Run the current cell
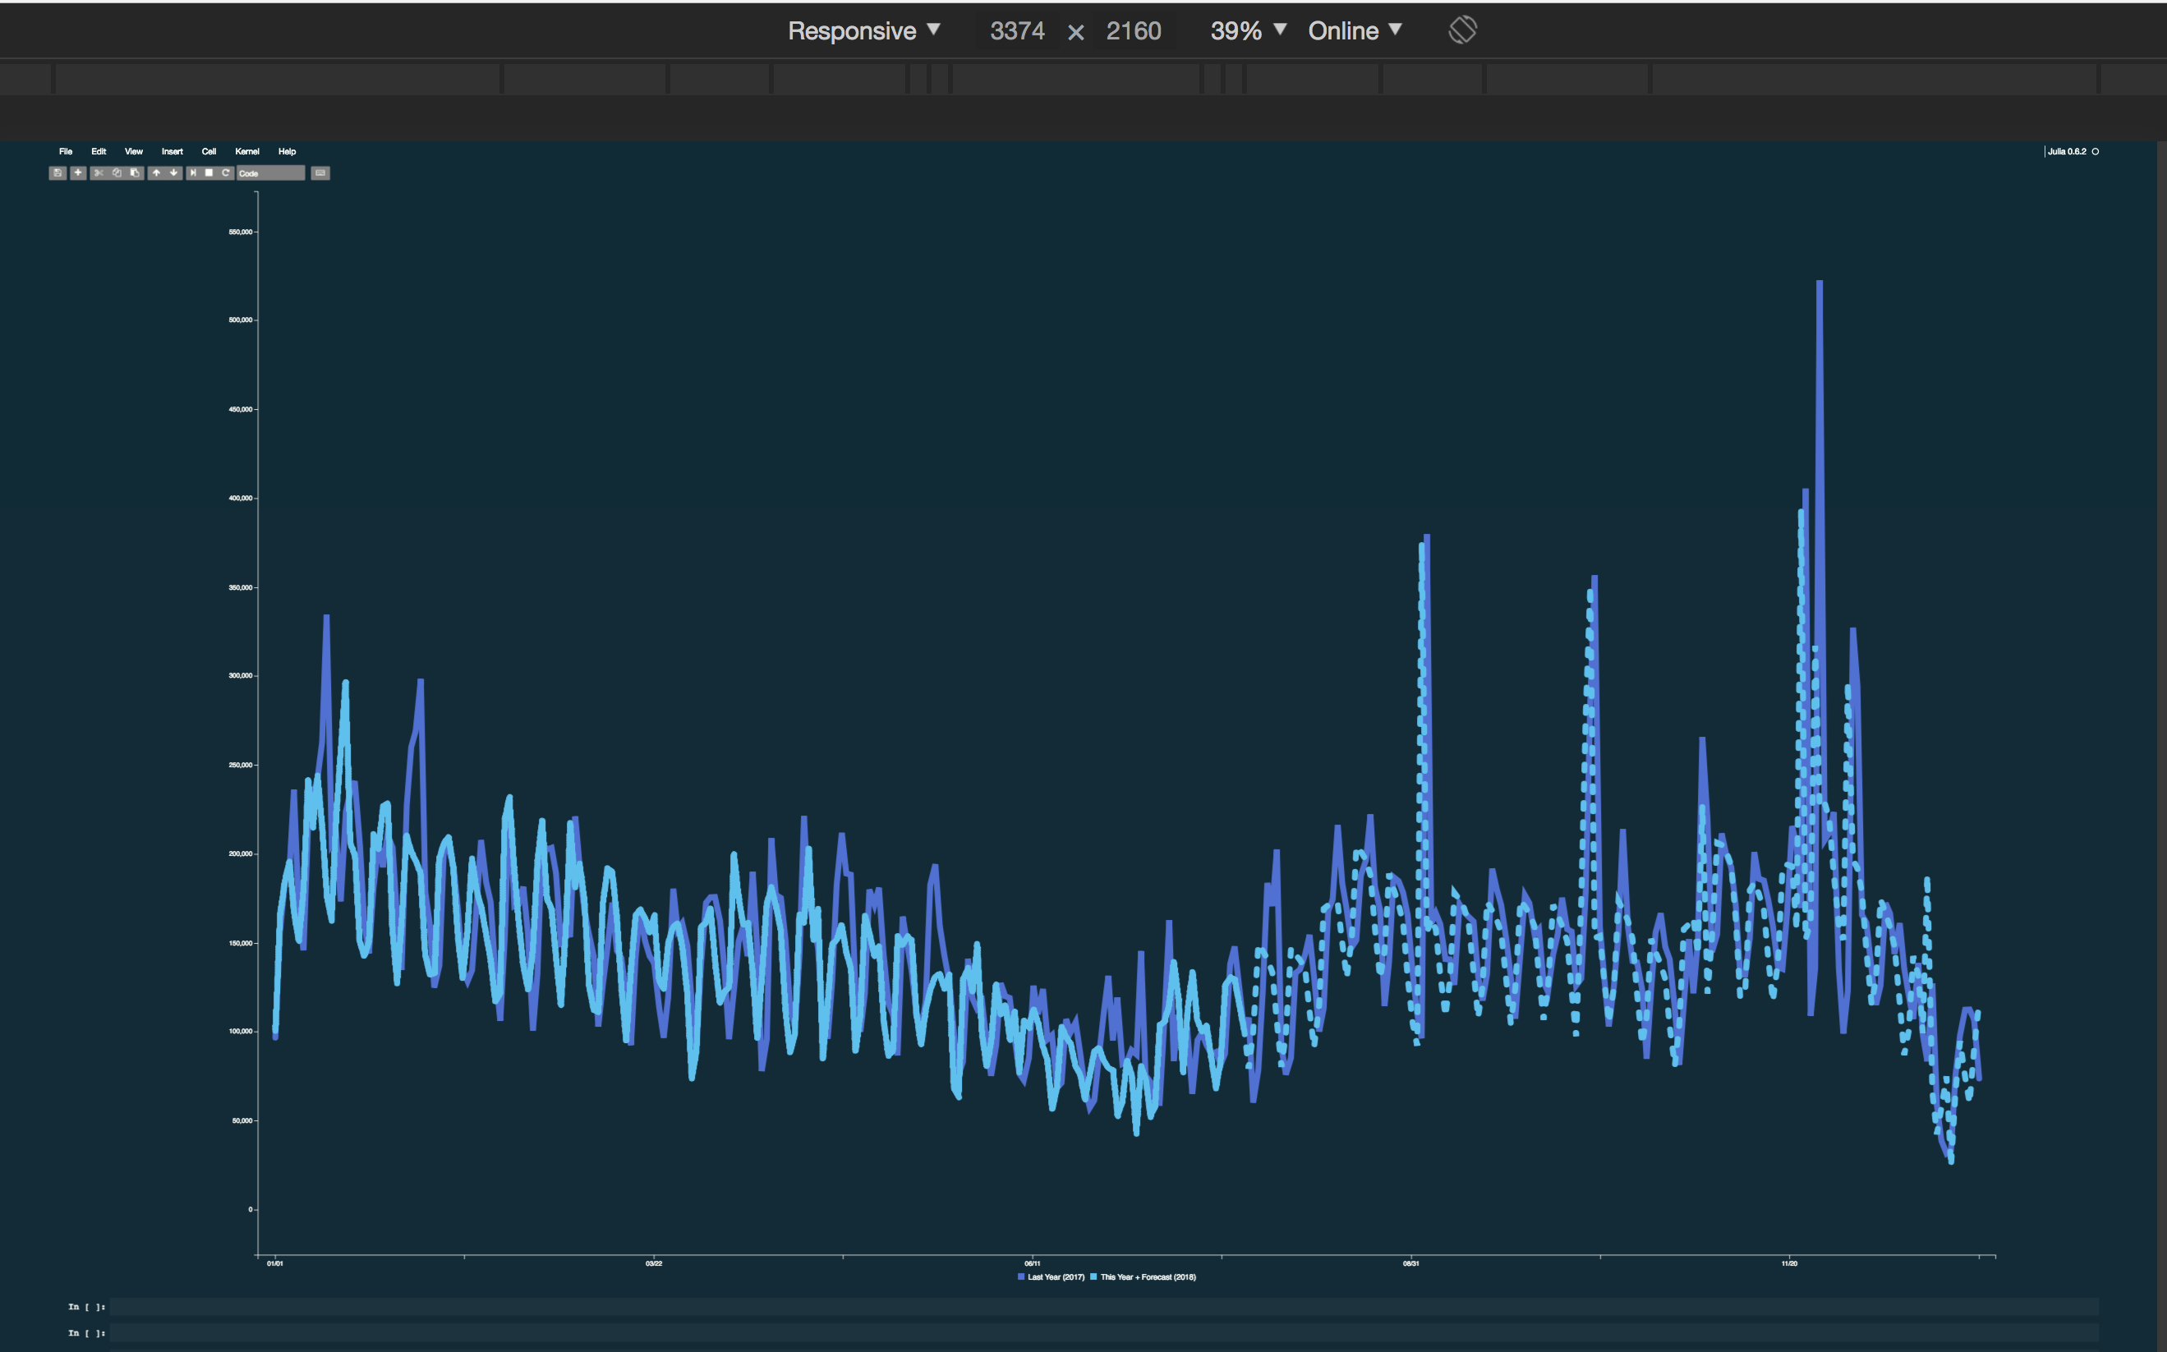 (x=194, y=173)
